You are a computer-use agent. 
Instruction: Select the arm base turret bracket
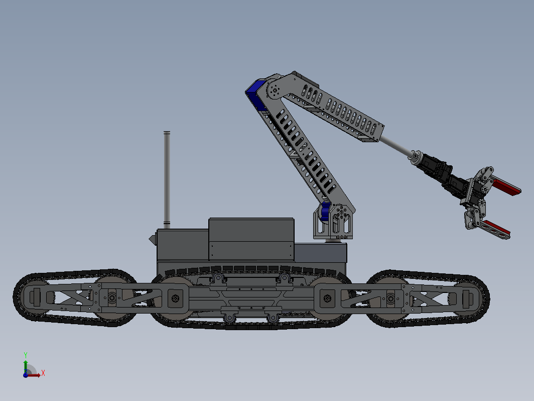pos(333,222)
